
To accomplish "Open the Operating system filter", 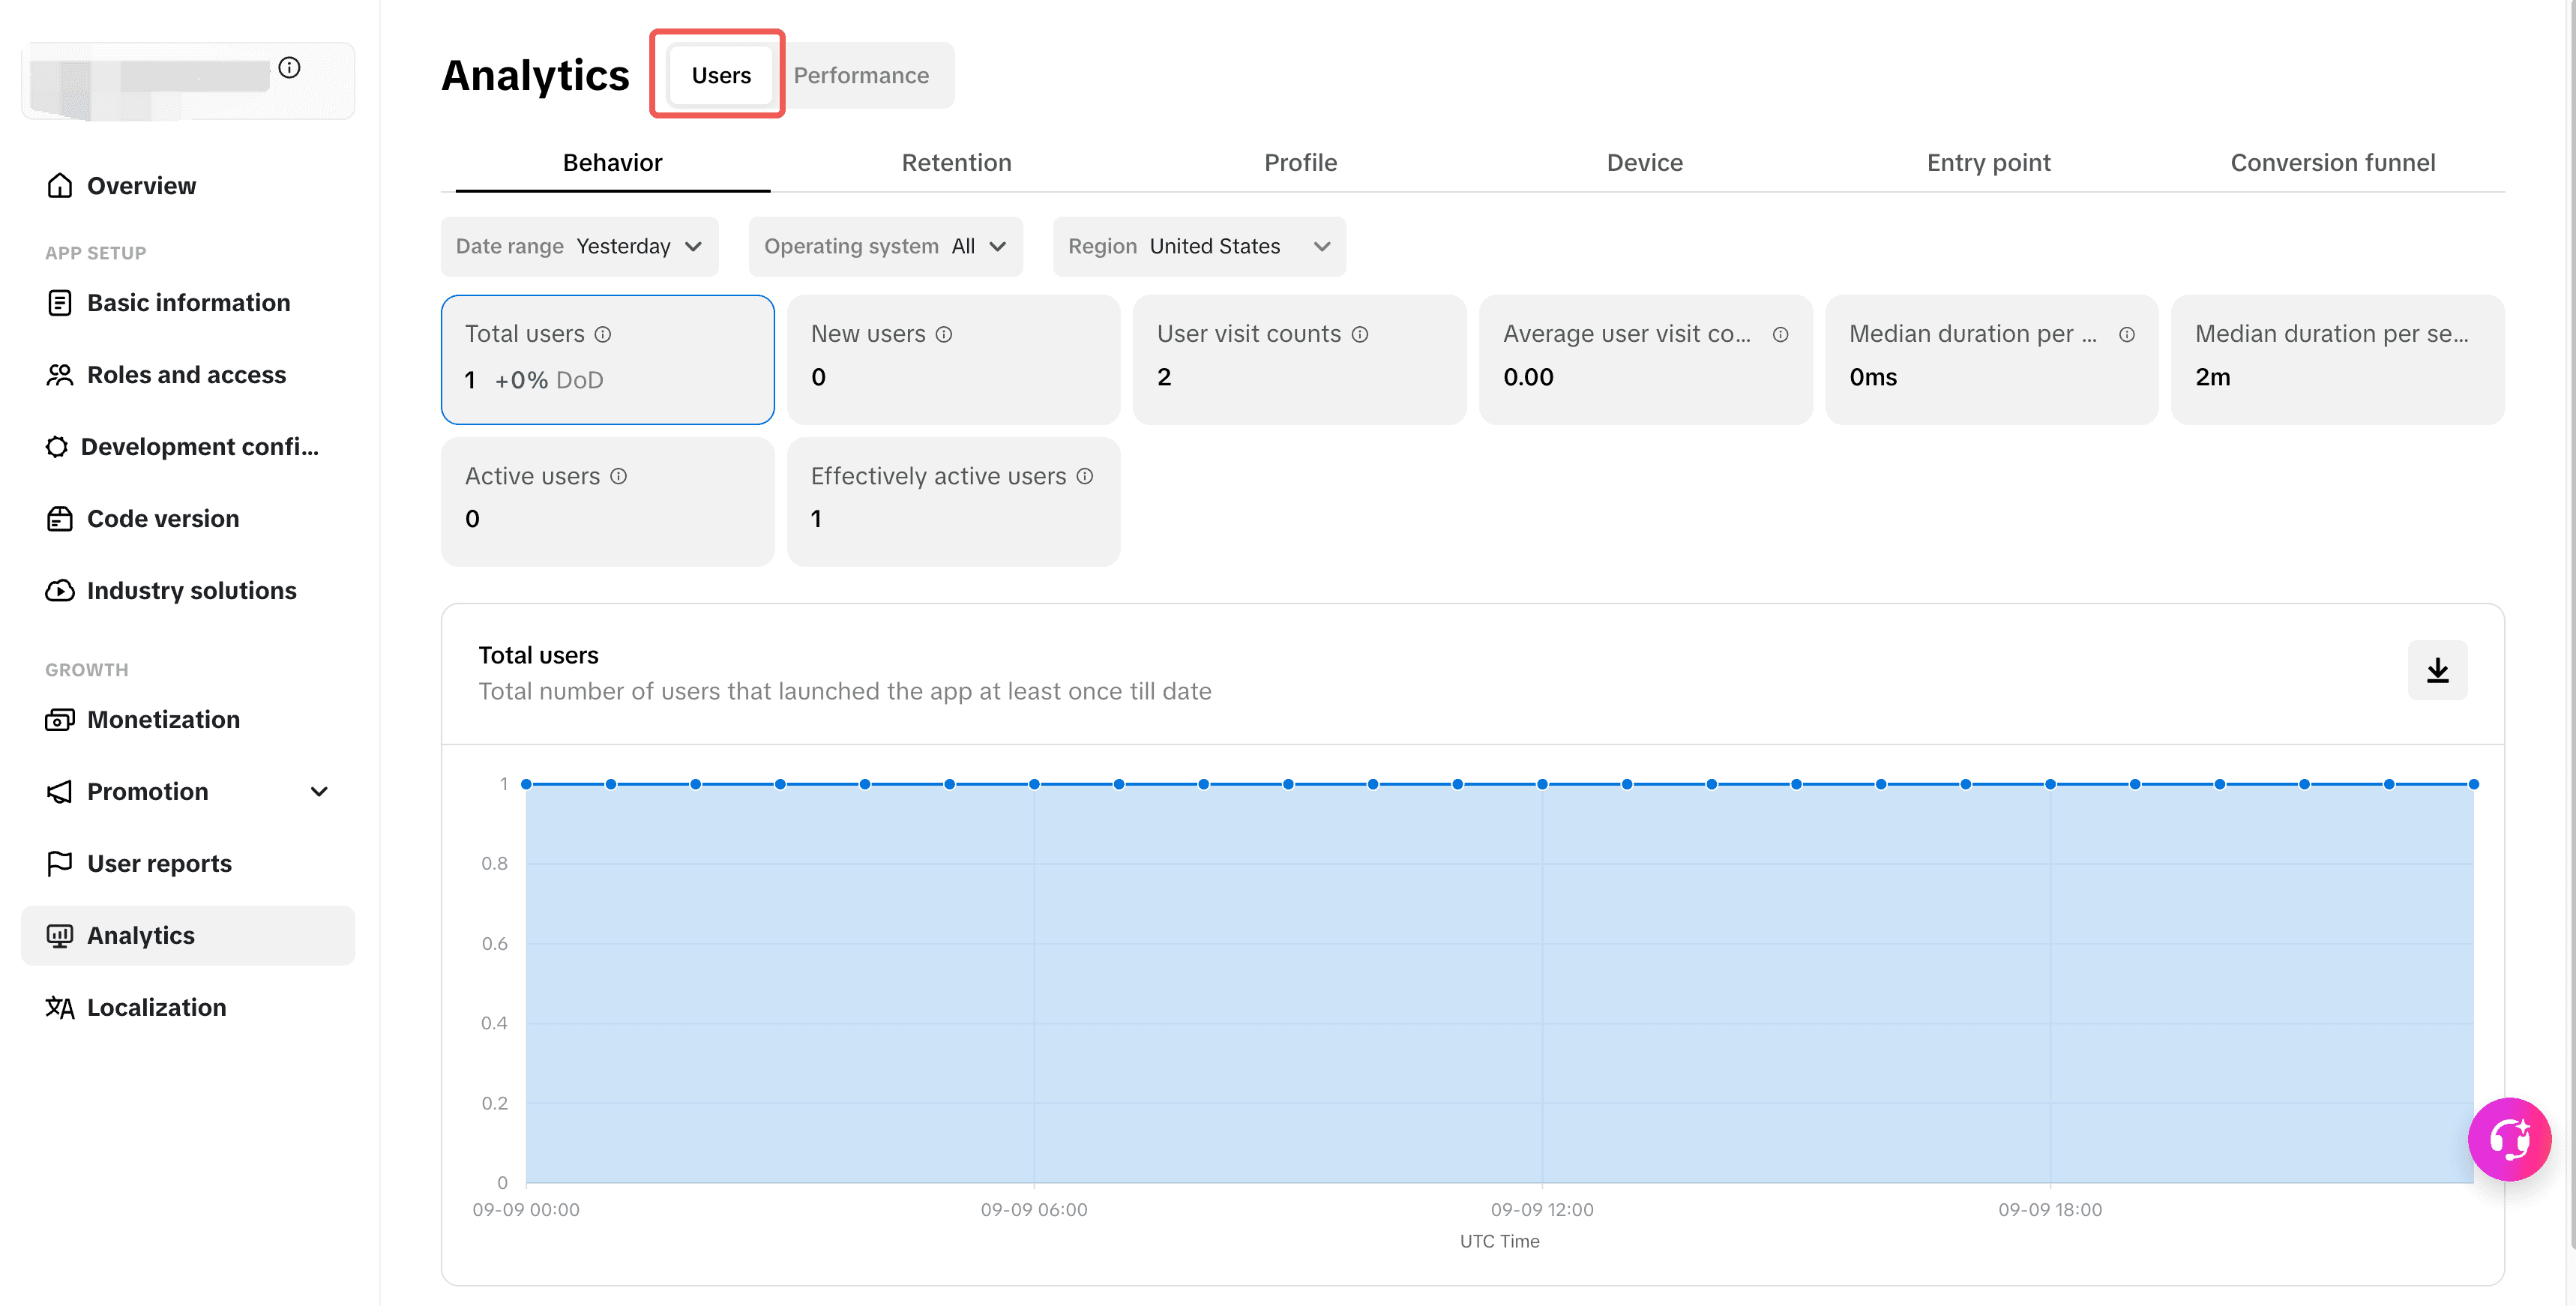I will (x=885, y=246).
